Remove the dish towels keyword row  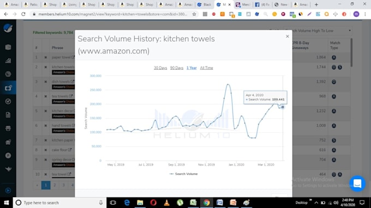click(x=46, y=82)
